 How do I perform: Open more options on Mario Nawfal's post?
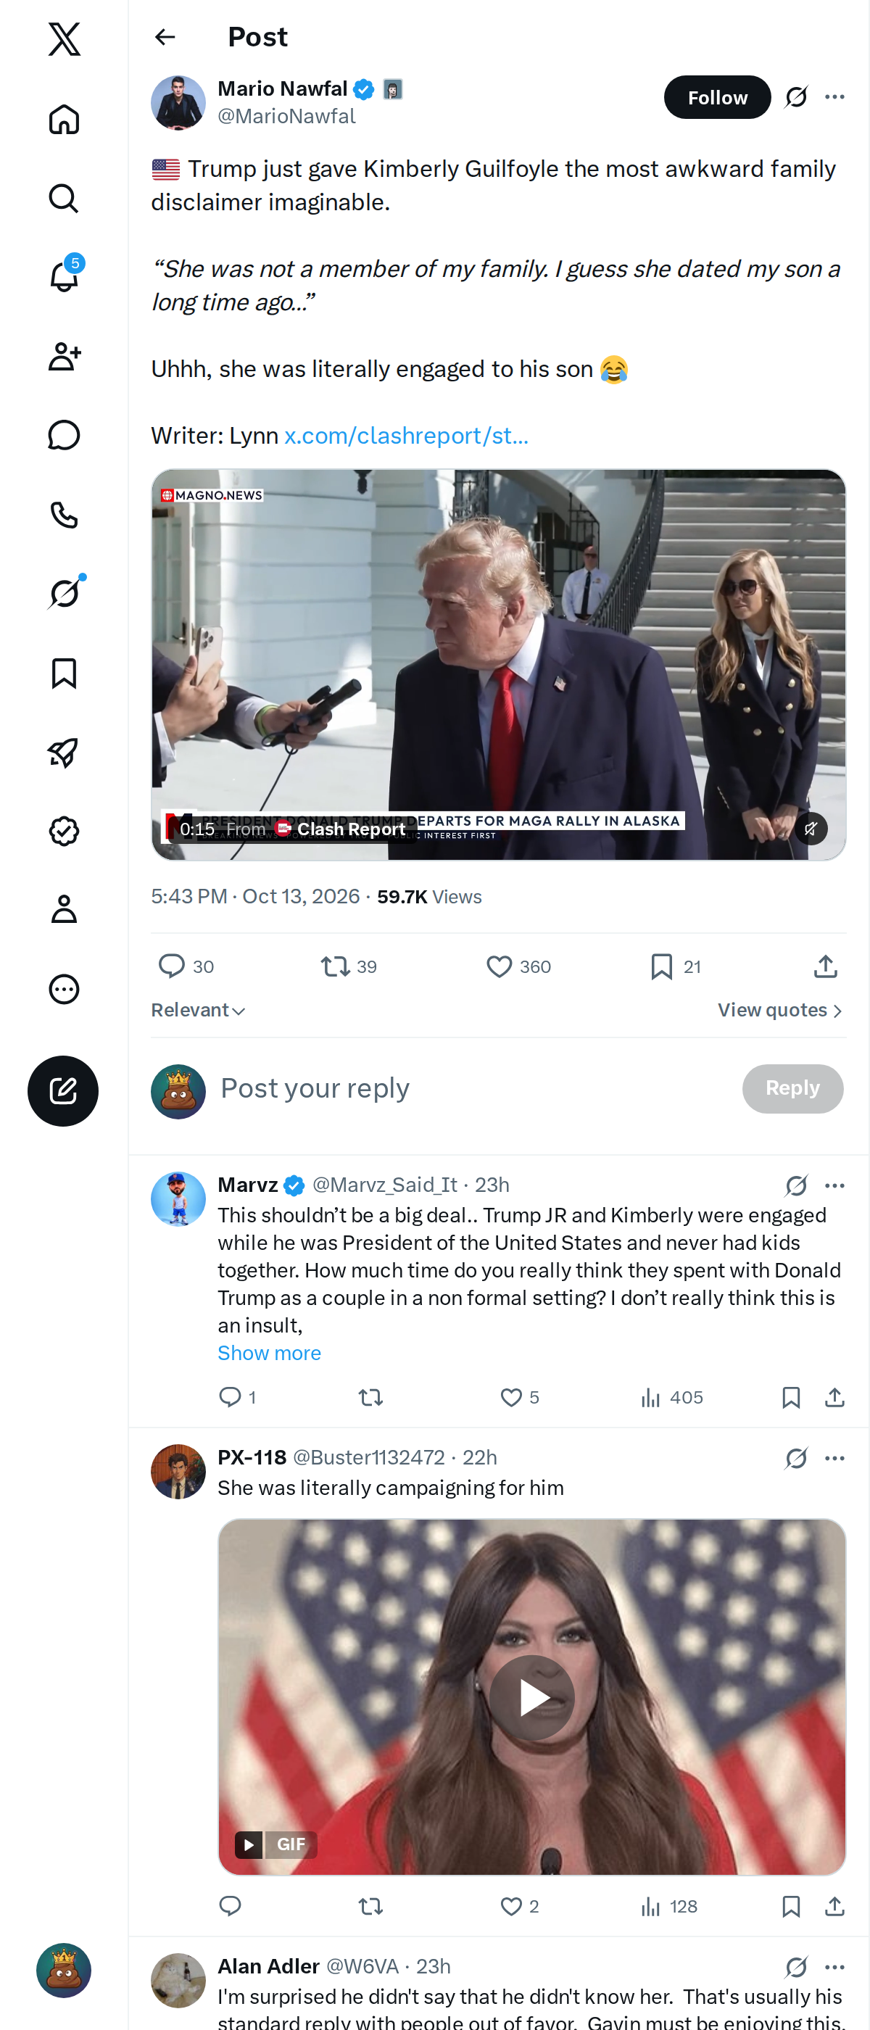[834, 97]
